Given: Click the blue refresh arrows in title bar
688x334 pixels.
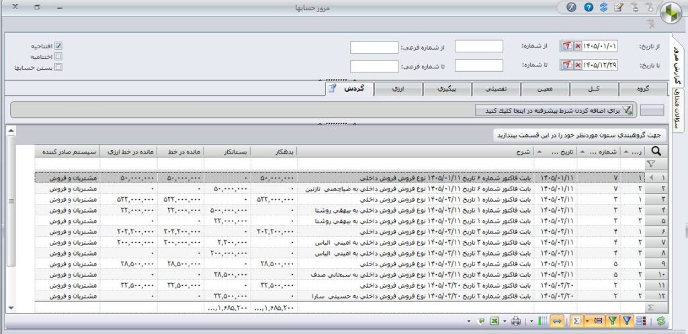Looking at the screenshot, I should (604, 7).
